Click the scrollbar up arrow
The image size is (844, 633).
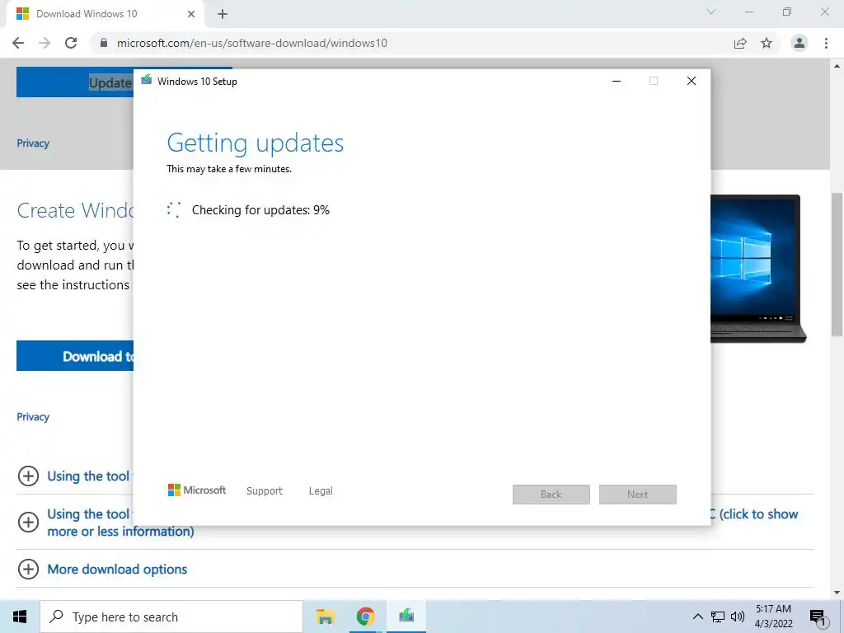coord(837,66)
